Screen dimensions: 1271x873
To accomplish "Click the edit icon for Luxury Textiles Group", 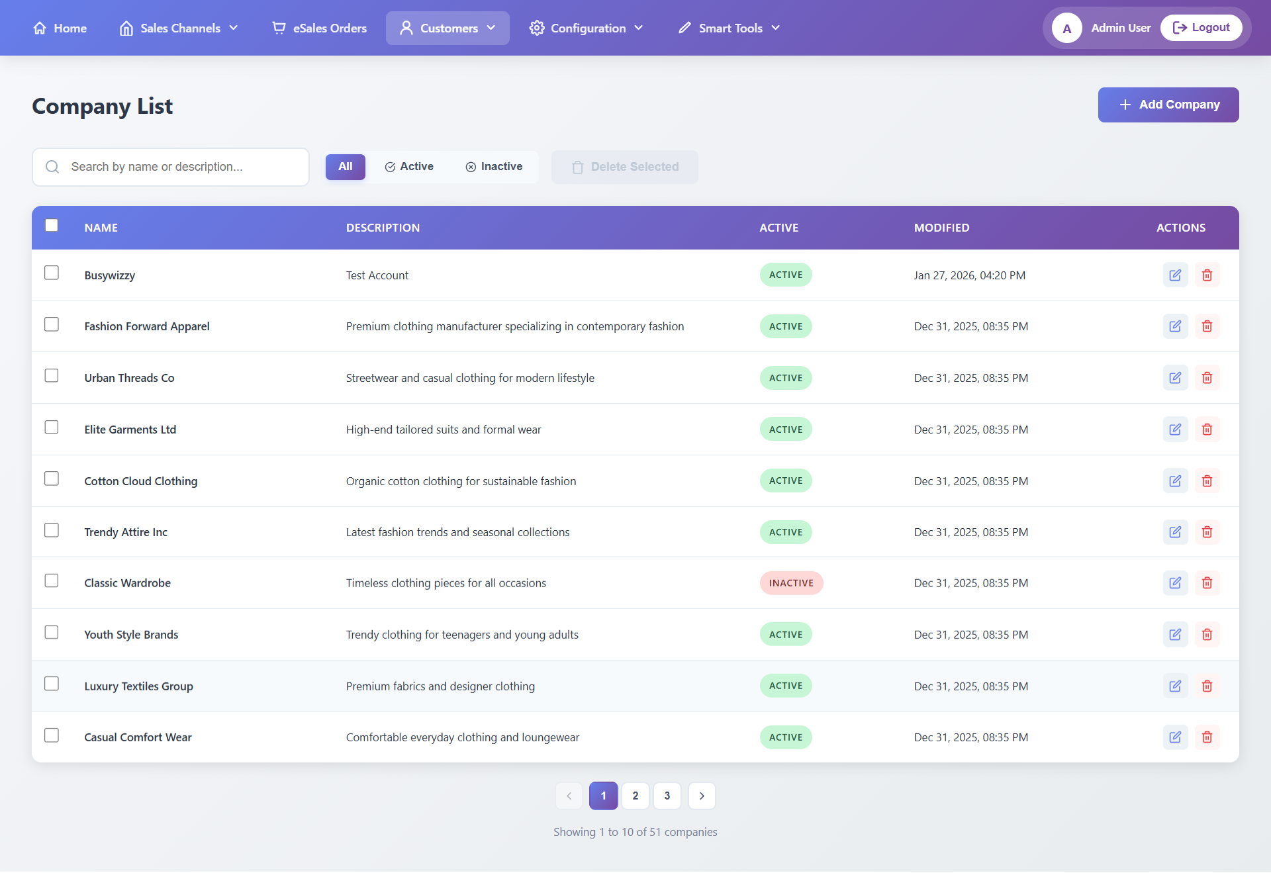I will coord(1175,686).
